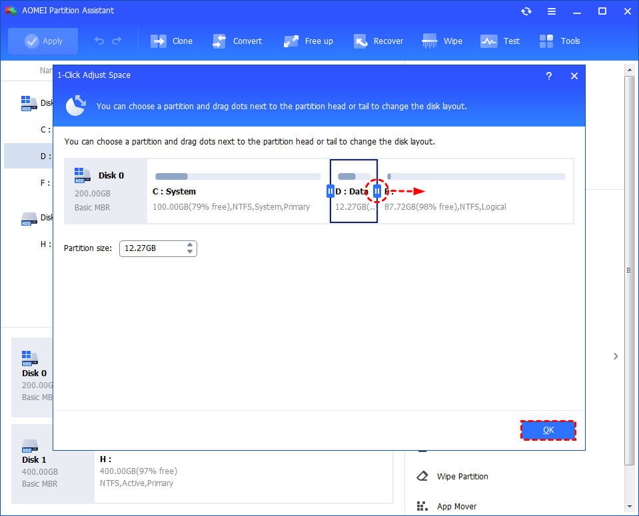639x516 pixels.
Task: Increase partition size with up arrow
Action: pos(190,245)
